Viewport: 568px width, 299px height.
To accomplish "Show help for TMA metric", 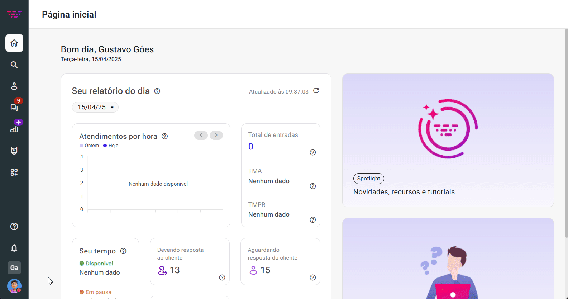I will 313,186.
